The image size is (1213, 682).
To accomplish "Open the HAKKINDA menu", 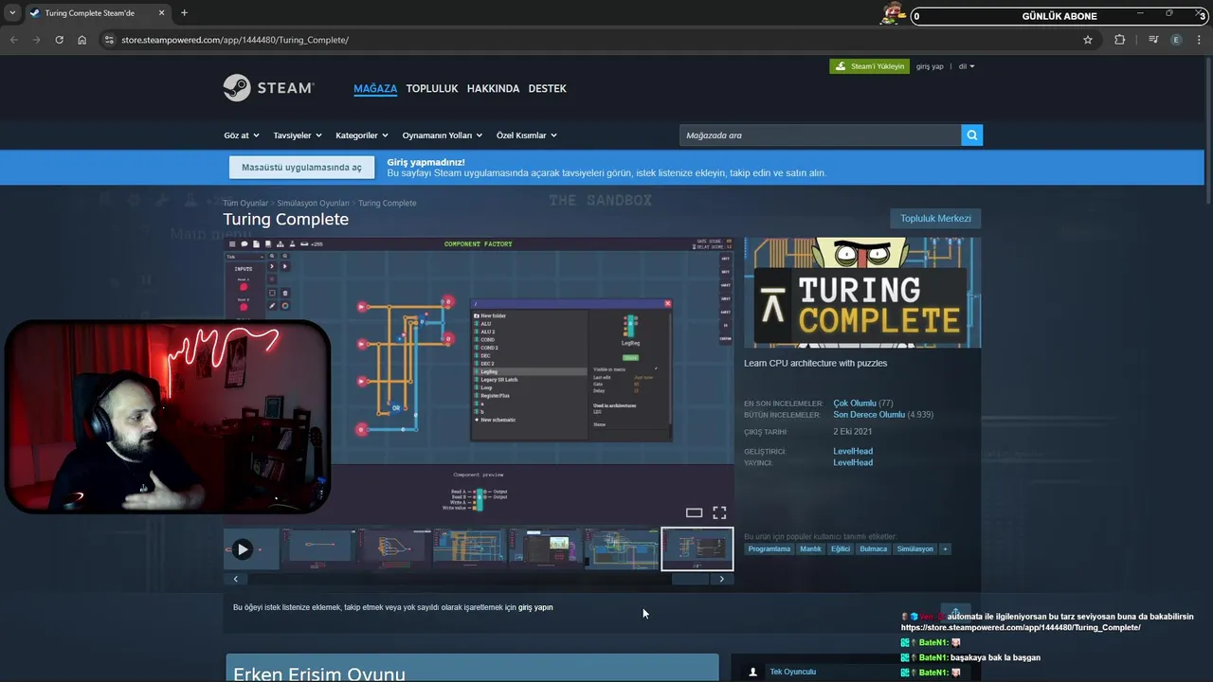I will click(493, 88).
